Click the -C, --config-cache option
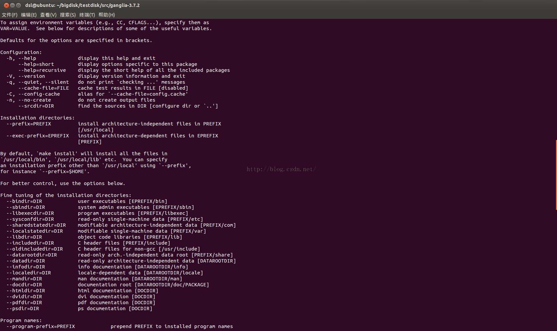Viewport: 557px width, 331px height. tap(33, 94)
